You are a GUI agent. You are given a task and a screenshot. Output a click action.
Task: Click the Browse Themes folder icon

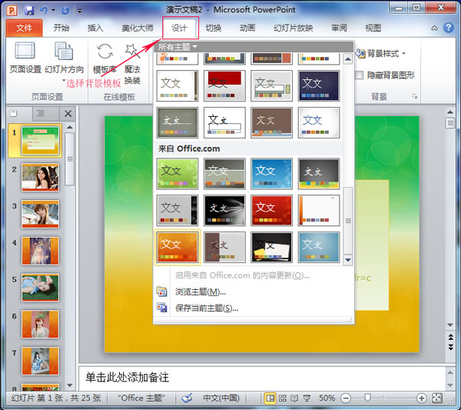[x=161, y=292]
